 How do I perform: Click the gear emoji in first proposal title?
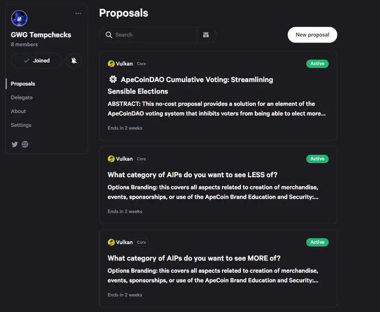pyautogui.click(x=113, y=79)
